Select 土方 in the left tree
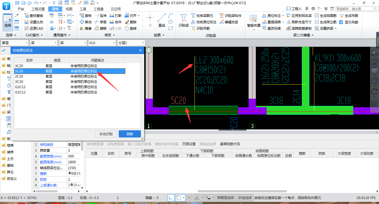This screenshot has height=204, width=379. point(10,159)
